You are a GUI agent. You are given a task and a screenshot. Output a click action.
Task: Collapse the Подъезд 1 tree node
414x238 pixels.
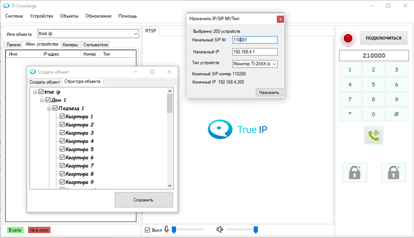pyautogui.click(x=49, y=109)
